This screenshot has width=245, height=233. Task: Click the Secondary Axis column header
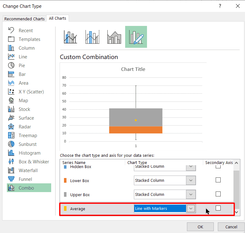click(219, 162)
